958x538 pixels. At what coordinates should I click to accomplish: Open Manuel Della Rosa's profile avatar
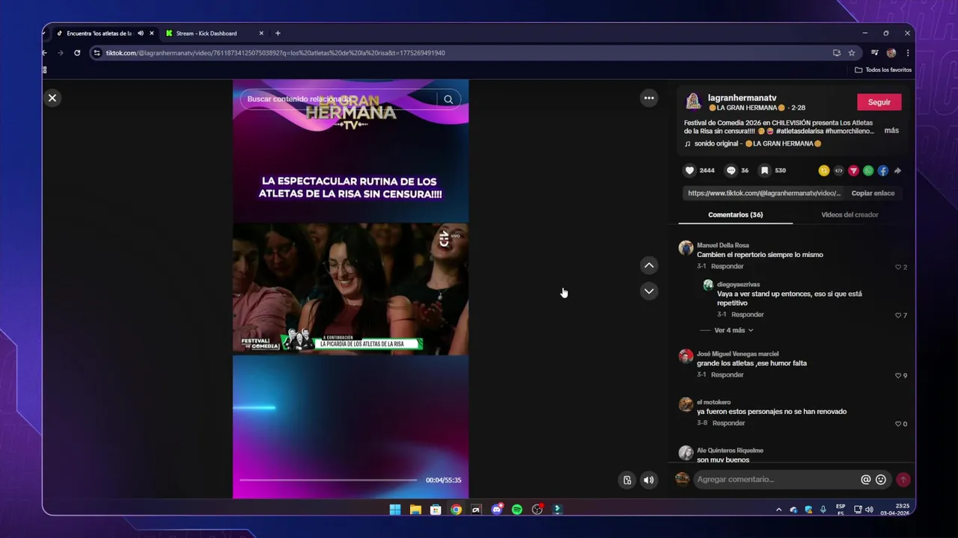point(686,248)
